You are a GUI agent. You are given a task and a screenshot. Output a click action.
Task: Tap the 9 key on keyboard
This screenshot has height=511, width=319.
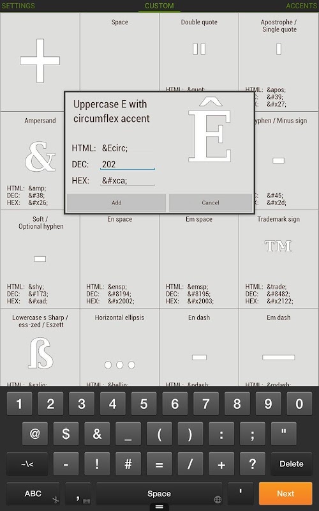click(x=268, y=404)
